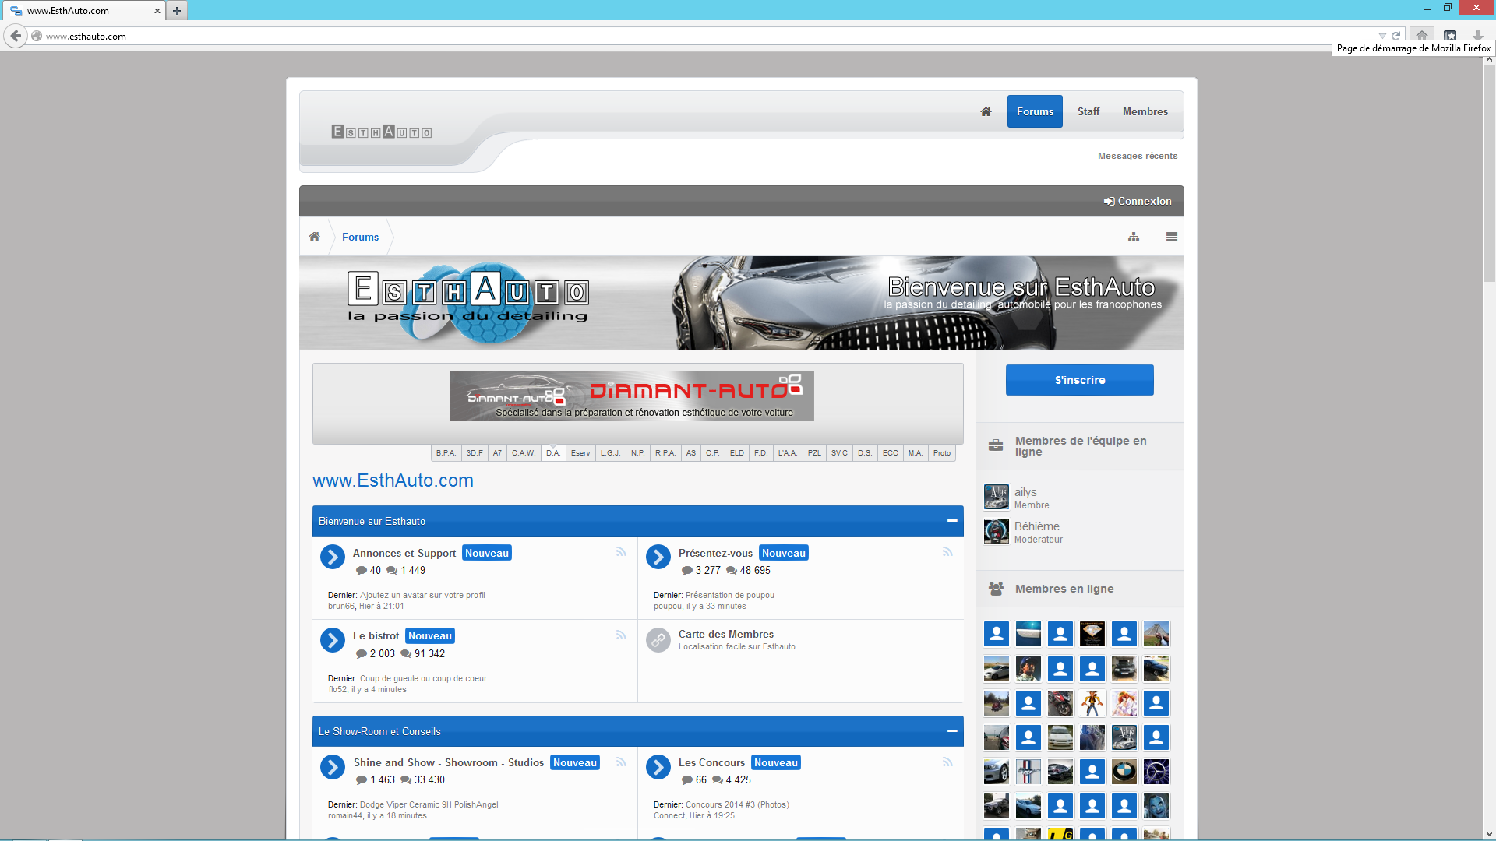Screen dimensions: 1496x841
Task: Select the Forums tab in the header
Action: pos(1035,112)
